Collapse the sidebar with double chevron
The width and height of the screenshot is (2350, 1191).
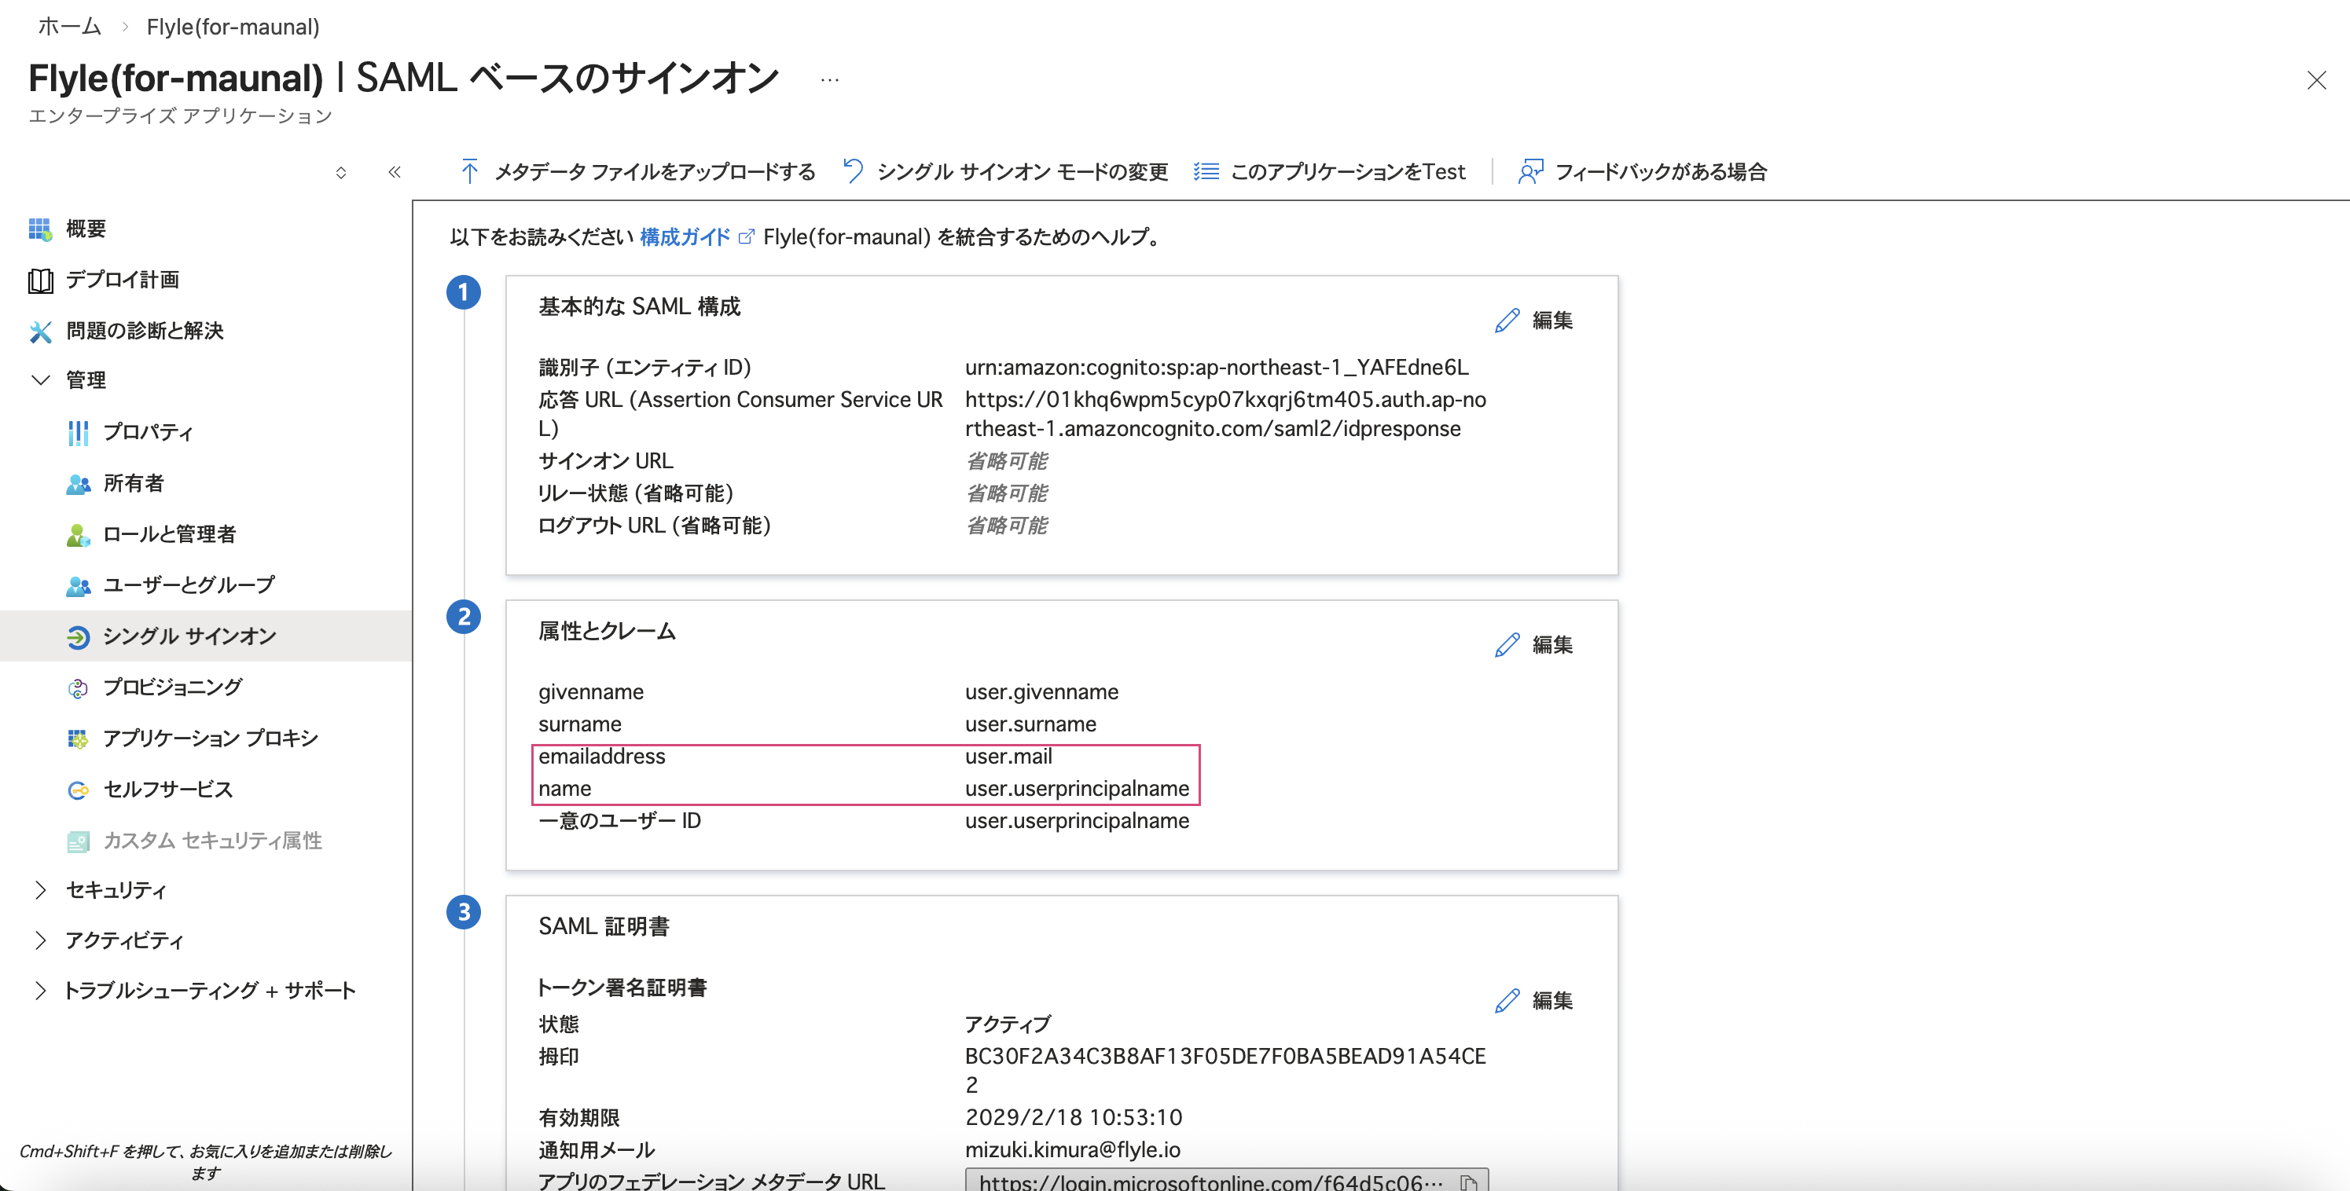(394, 171)
